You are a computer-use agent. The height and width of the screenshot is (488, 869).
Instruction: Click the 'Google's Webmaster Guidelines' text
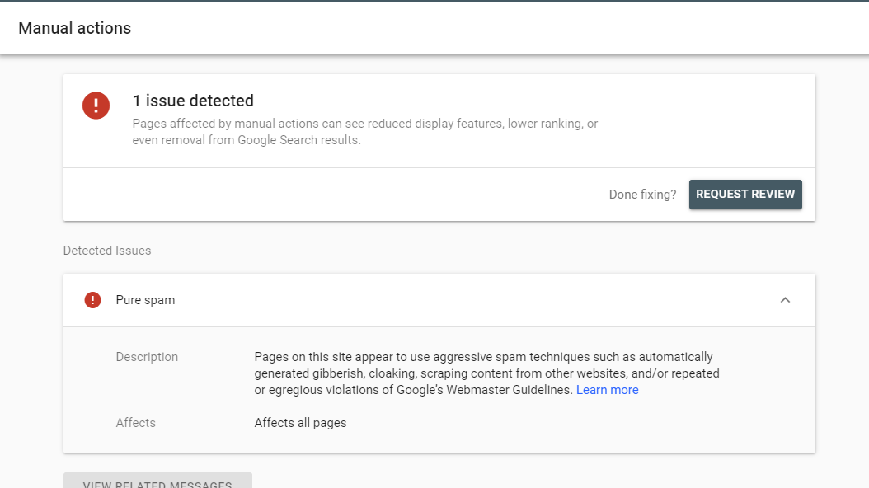click(510, 390)
